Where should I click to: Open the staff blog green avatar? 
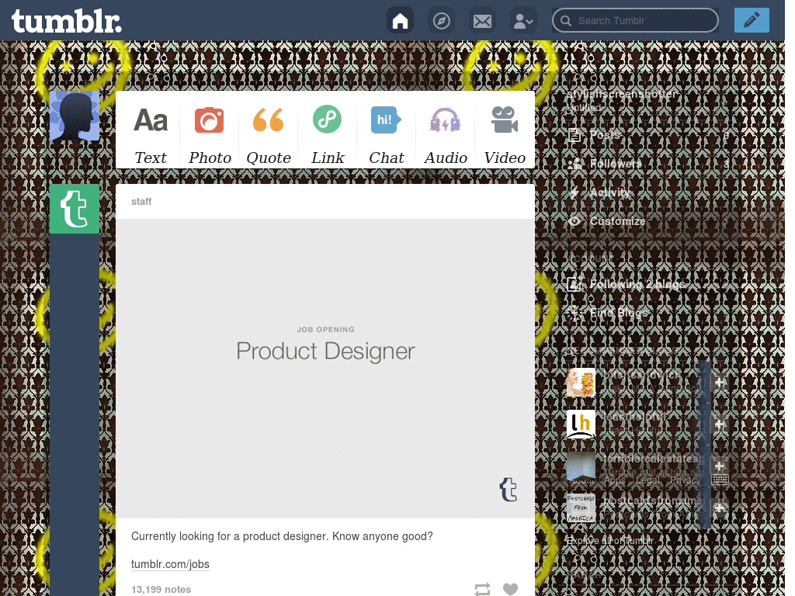(75, 209)
